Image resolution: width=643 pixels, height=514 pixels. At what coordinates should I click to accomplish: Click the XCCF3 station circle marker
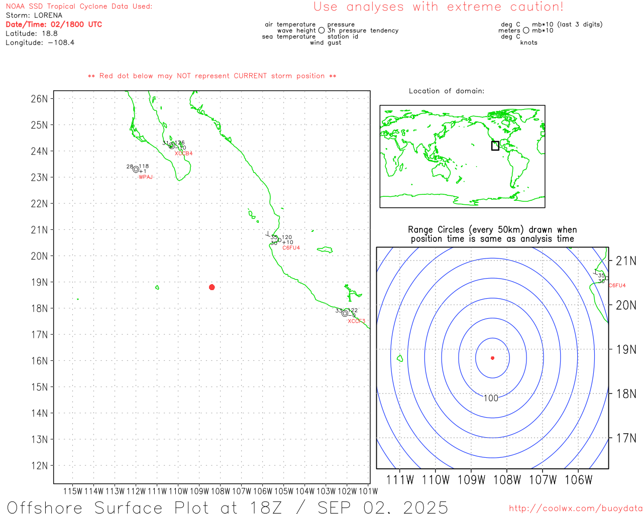pos(345,313)
